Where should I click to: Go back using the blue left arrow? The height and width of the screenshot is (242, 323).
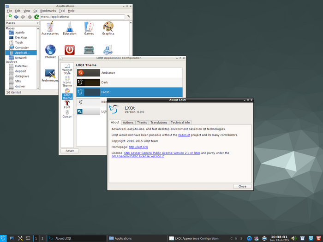[16, 17]
